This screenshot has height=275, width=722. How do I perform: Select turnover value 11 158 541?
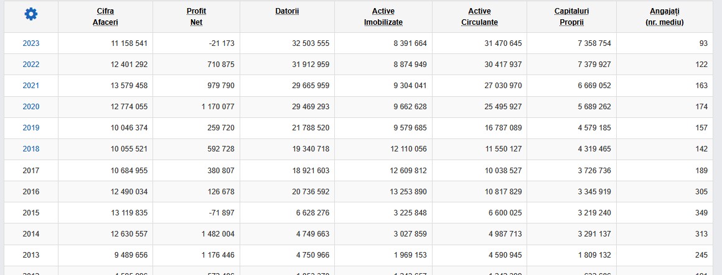129,43
